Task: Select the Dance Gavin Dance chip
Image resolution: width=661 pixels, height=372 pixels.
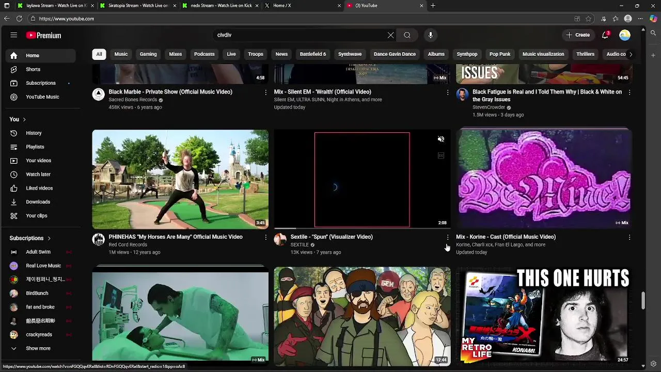Action: click(x=395, y=54)
